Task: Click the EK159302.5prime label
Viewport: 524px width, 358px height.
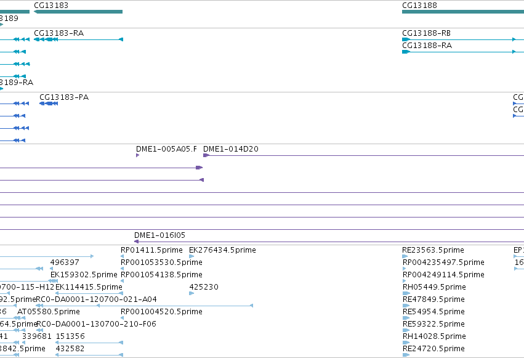Action: (x=84, y=275)
